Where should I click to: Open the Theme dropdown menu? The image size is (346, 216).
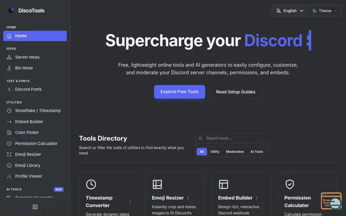pos(324,11)
